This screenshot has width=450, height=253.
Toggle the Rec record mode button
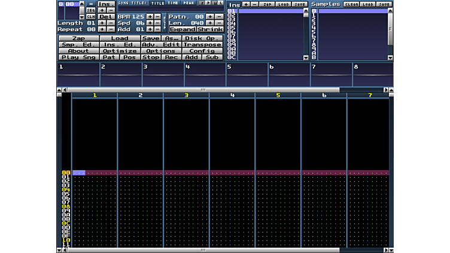[x=171, y=57]
